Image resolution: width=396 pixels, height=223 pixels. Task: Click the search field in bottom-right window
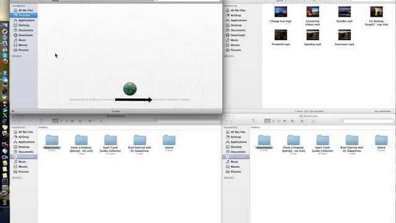point(367,121)
